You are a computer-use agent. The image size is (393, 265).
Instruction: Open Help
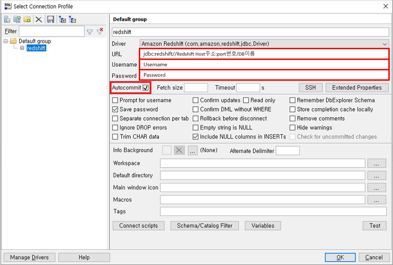[84, 257]
